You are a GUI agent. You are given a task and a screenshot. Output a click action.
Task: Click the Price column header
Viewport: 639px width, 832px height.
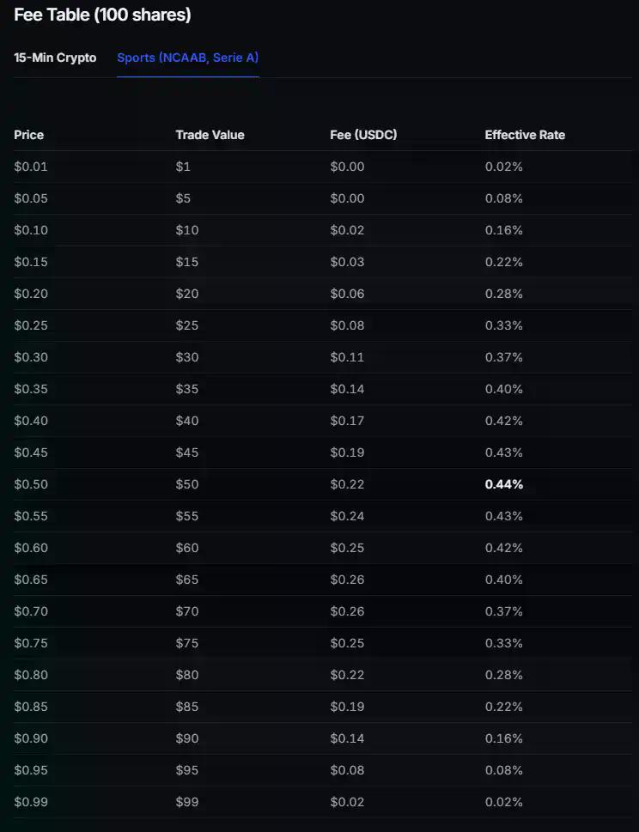[x=28, y=135]
